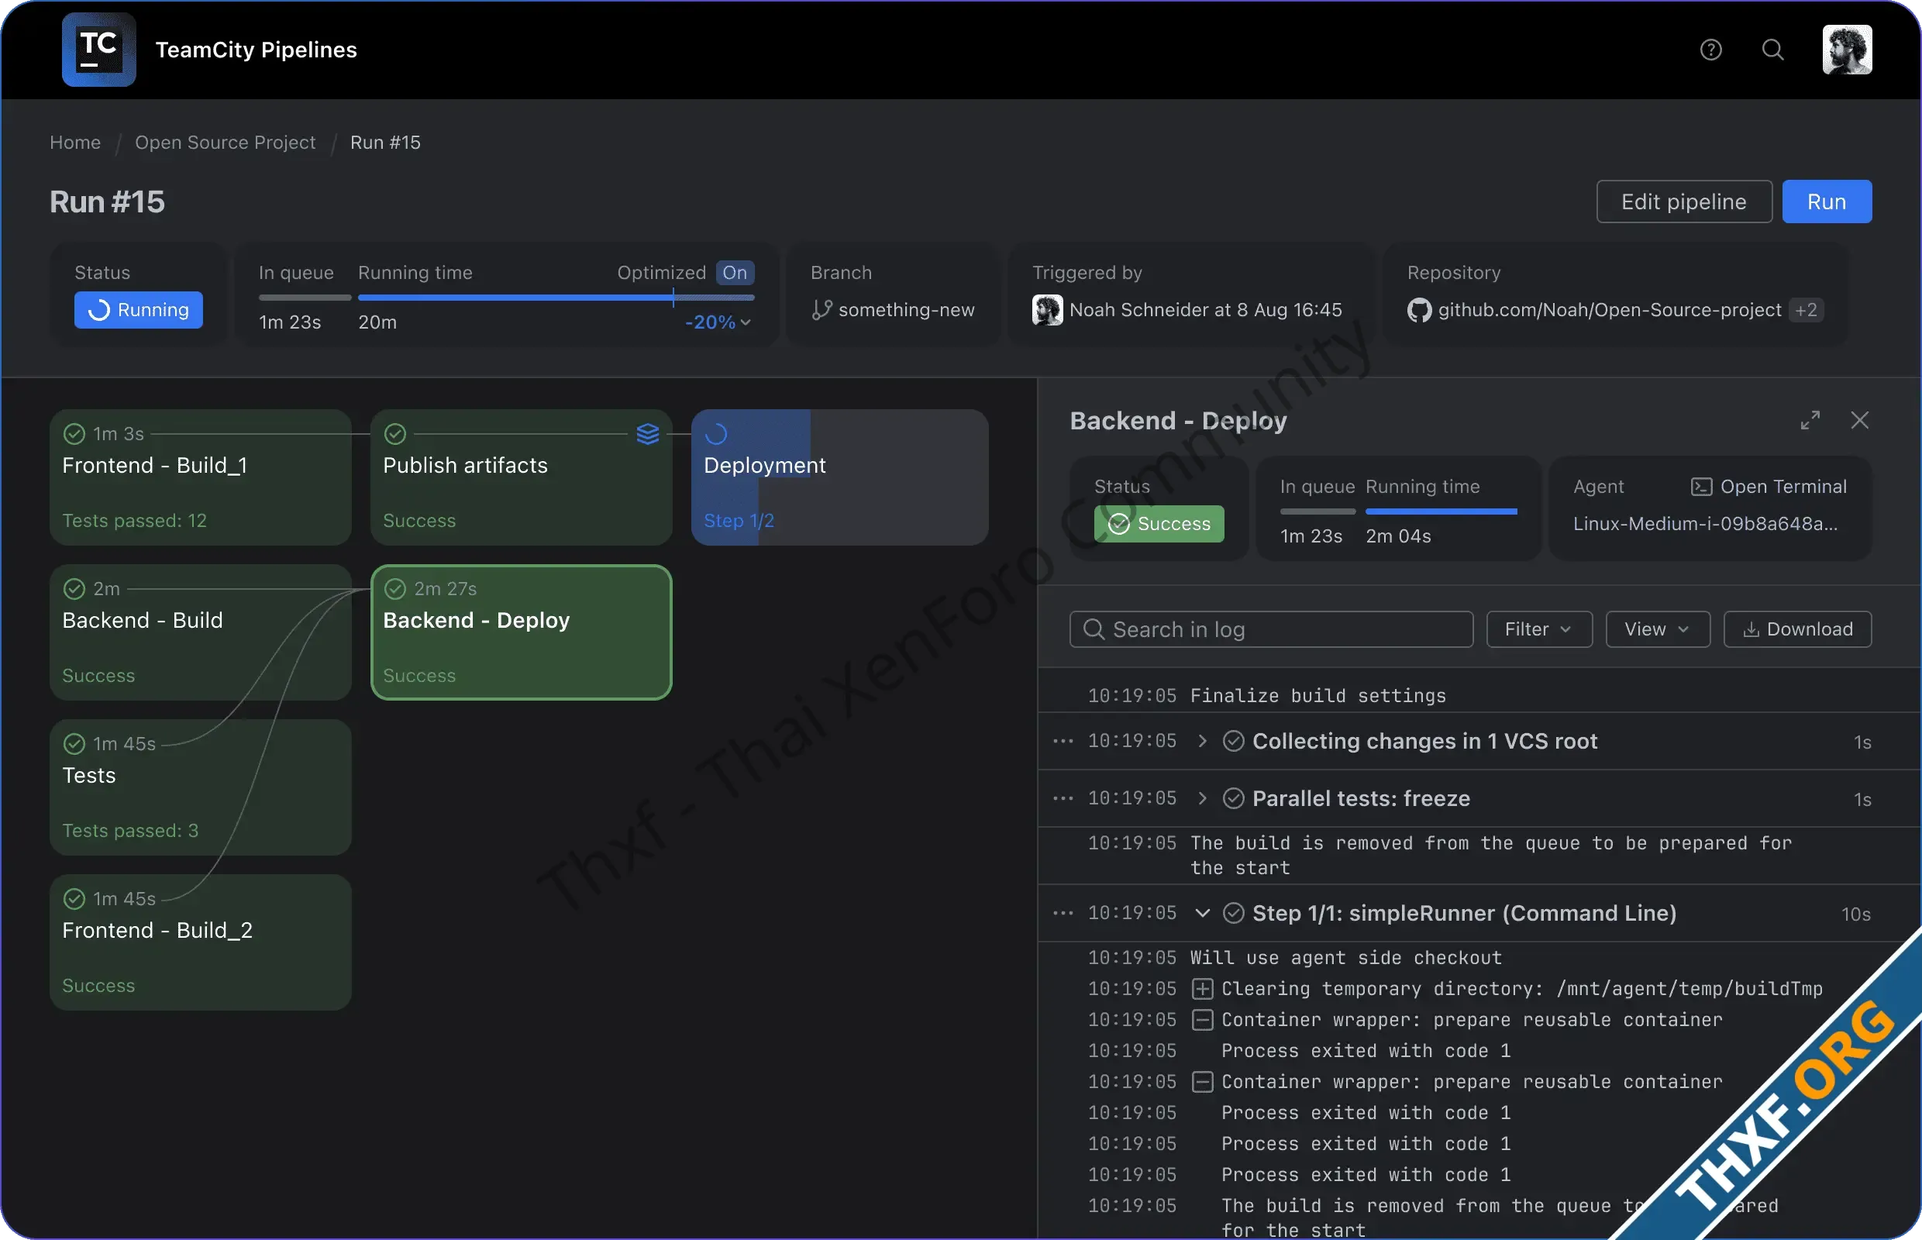
Task: Click the header search magnifier icon
Action: [x=1772, y=50]
